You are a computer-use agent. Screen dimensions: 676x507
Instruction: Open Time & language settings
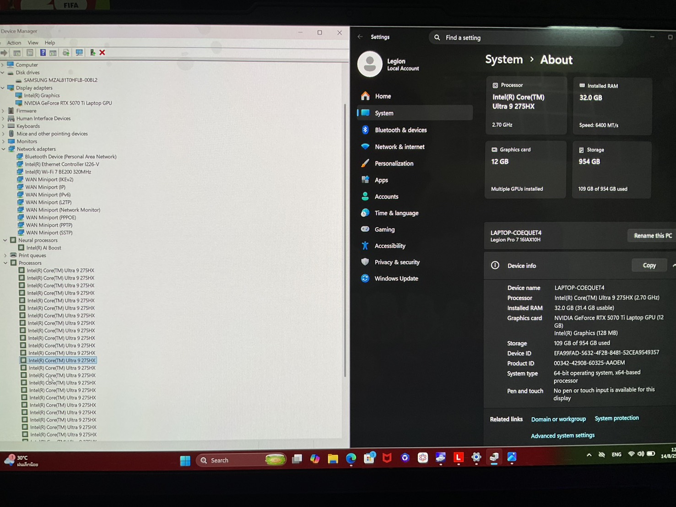[x=415, y=213]
